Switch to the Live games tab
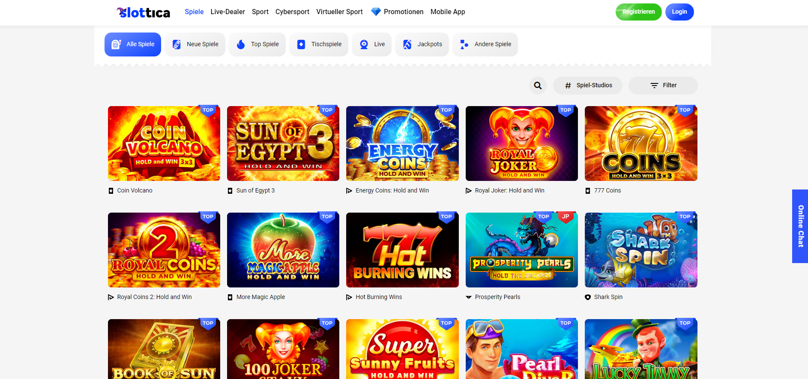808x379 pixels. click(372, 44)
